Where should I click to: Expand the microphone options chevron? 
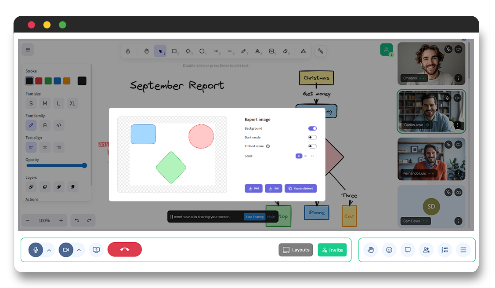[x=49, y=250]
